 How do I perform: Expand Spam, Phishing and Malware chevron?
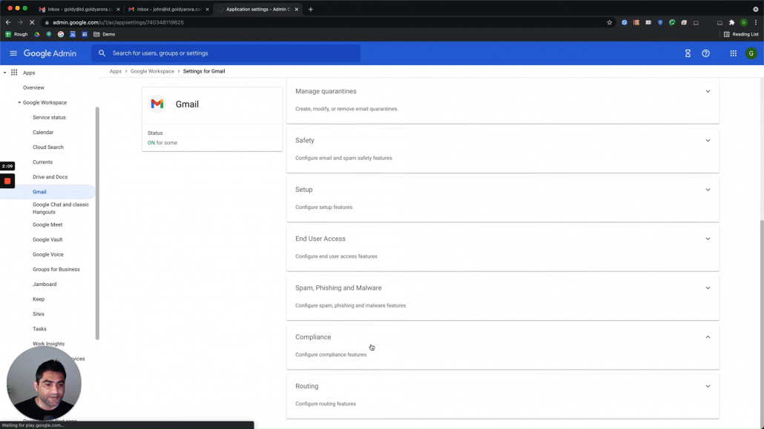point(708,288)
